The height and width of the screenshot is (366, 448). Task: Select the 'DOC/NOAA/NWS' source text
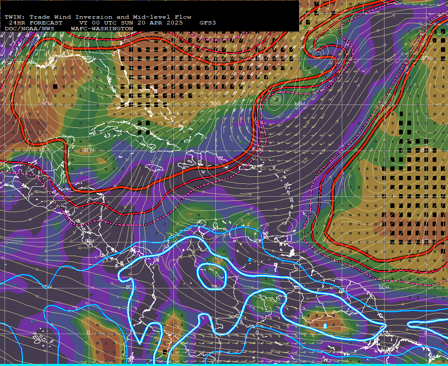(29, 29)
